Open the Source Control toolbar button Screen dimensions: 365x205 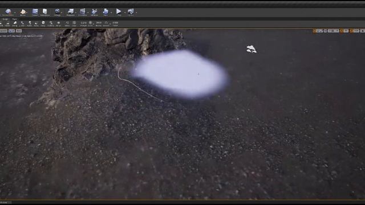click(x=8, y=12)
